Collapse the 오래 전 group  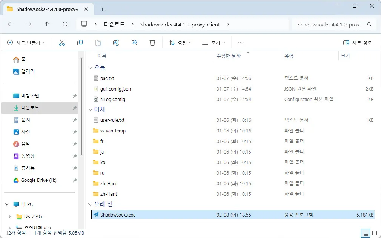click(91, 204)
